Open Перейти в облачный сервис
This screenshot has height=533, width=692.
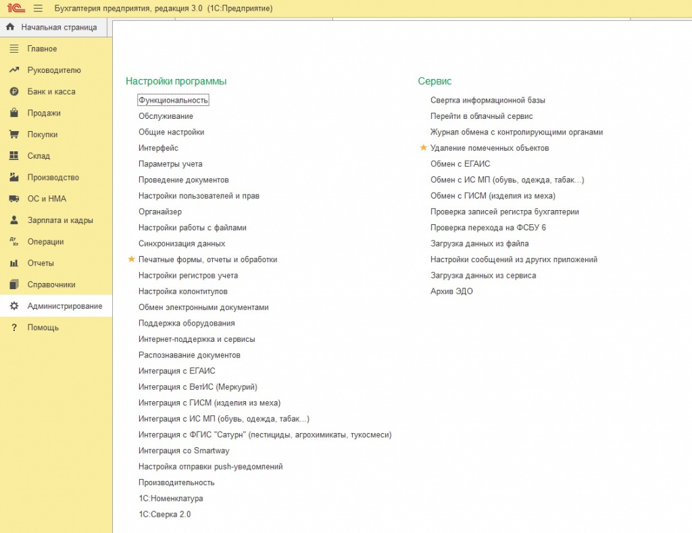pos(481,116)
